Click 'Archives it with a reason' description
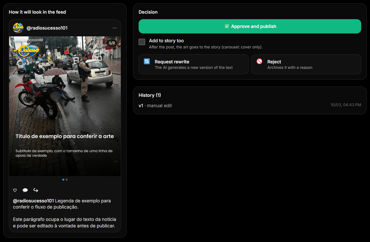This screenshot has width=370, height=242. (290, 68)
